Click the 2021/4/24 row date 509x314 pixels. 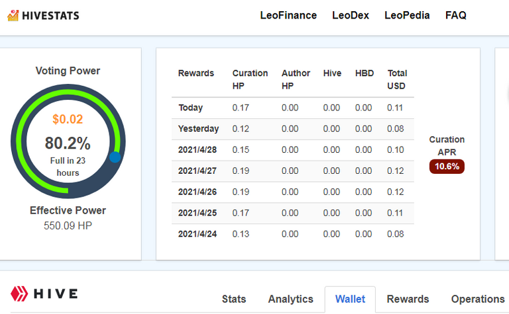(x=198, y=234)
